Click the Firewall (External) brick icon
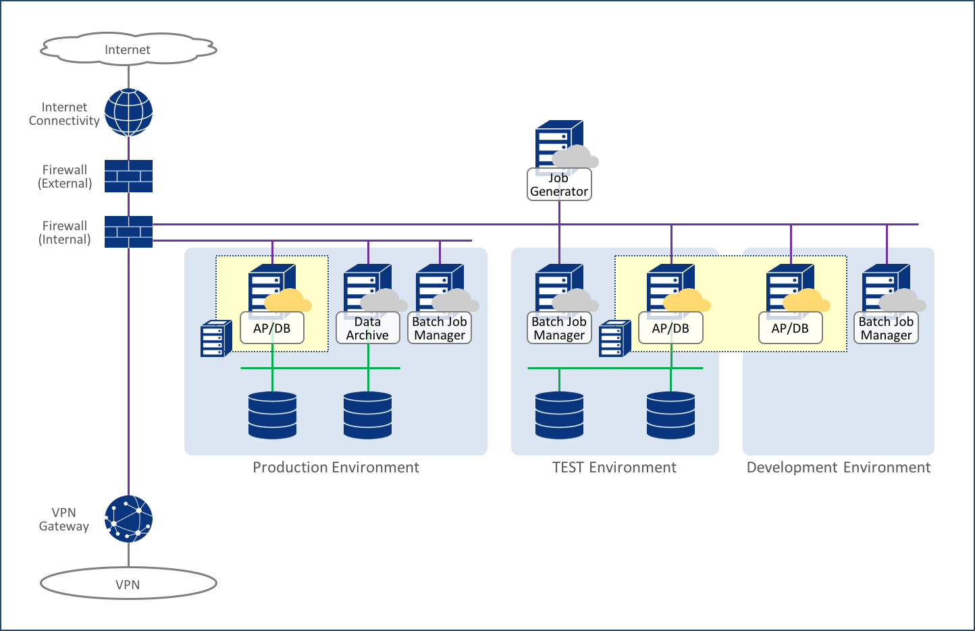Image resolution: width=975 pixels, height=631 pixels. 128,176
